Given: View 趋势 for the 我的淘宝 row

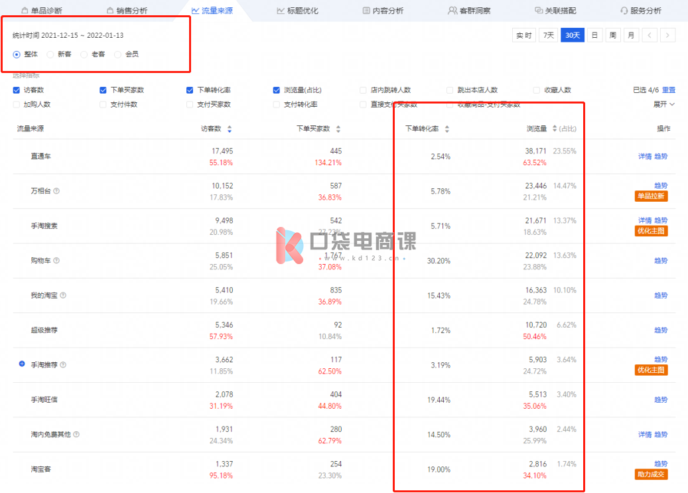Looking at the screenshot, I should (661, 295).
